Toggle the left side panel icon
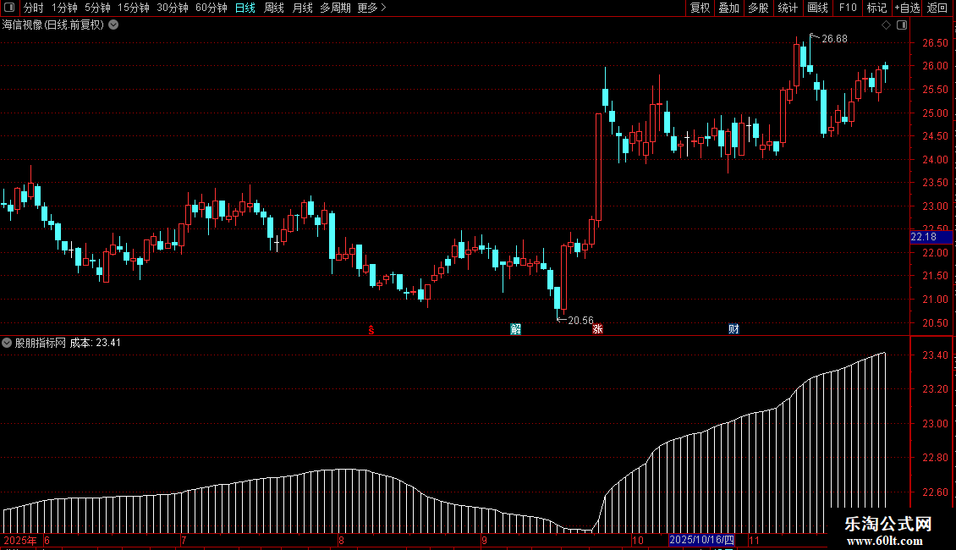 tap(9, 8)
